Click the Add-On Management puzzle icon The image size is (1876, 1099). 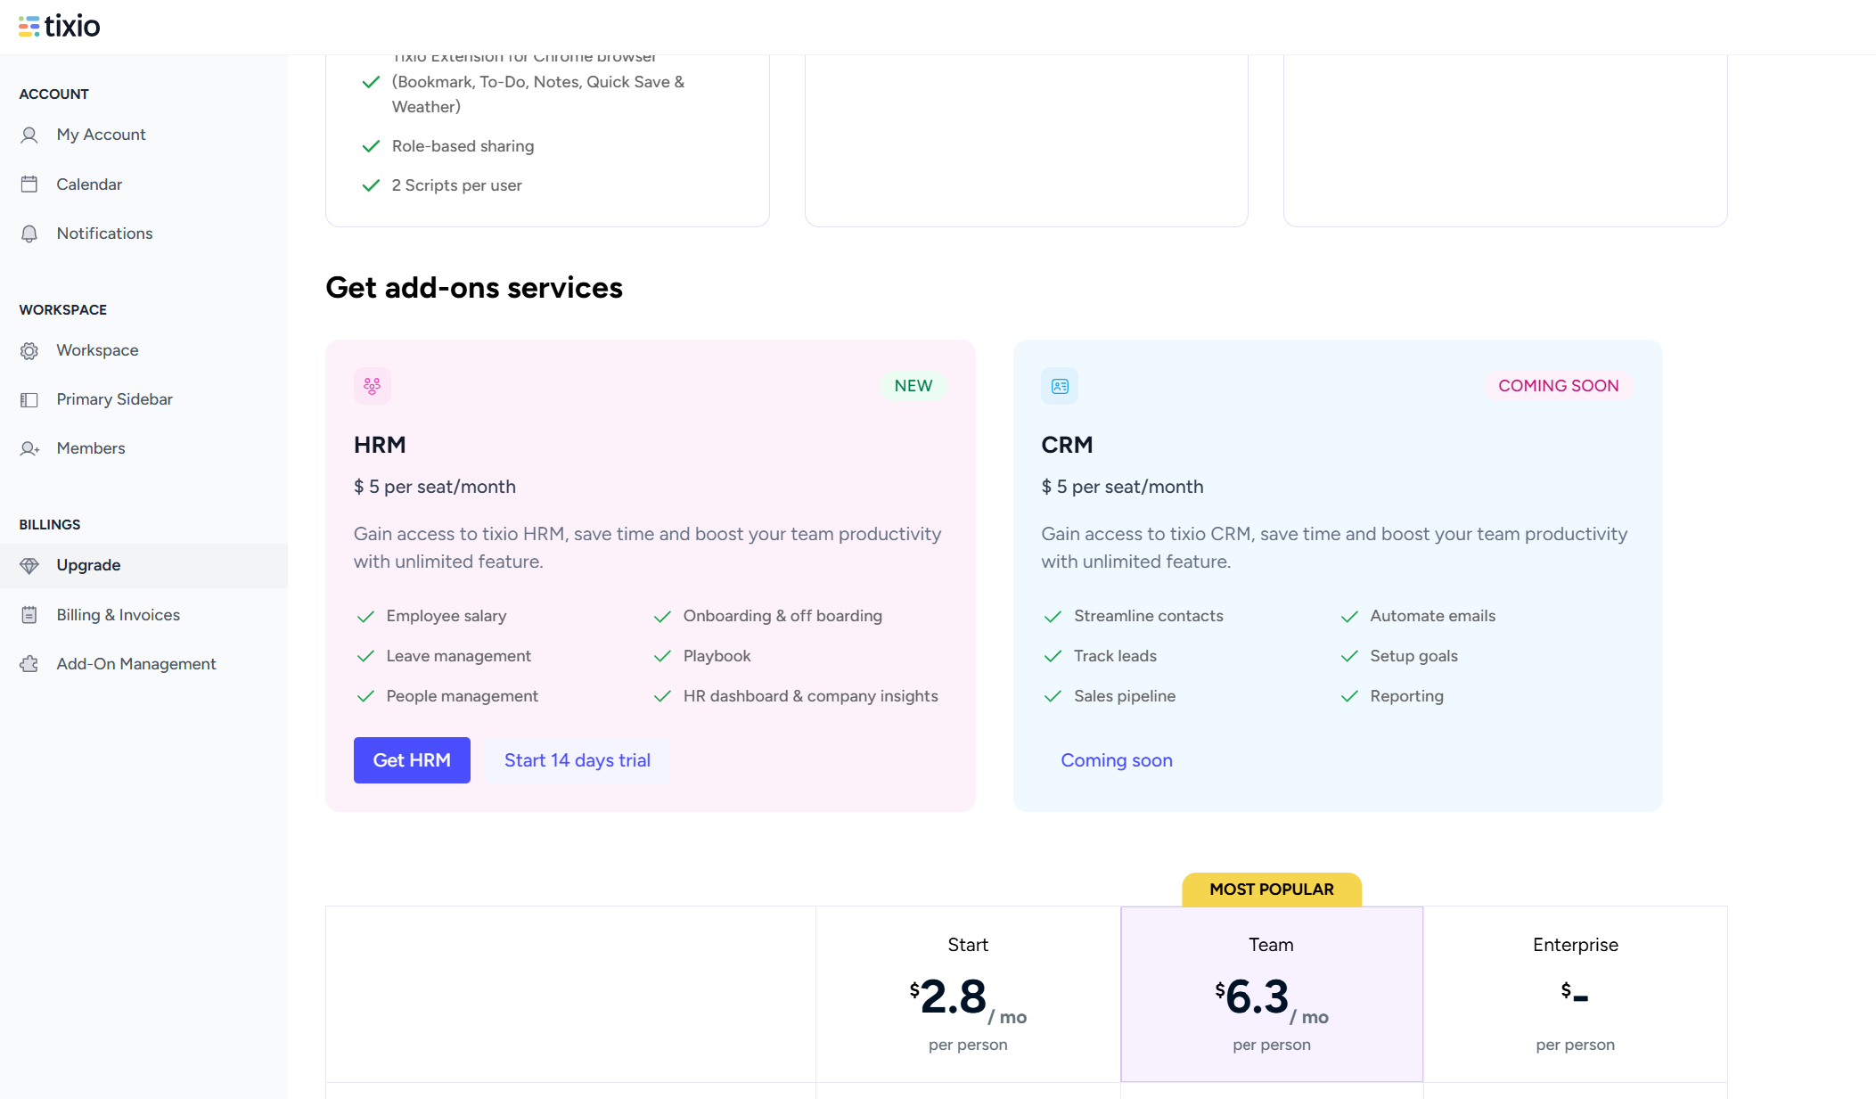pos(29,664)
